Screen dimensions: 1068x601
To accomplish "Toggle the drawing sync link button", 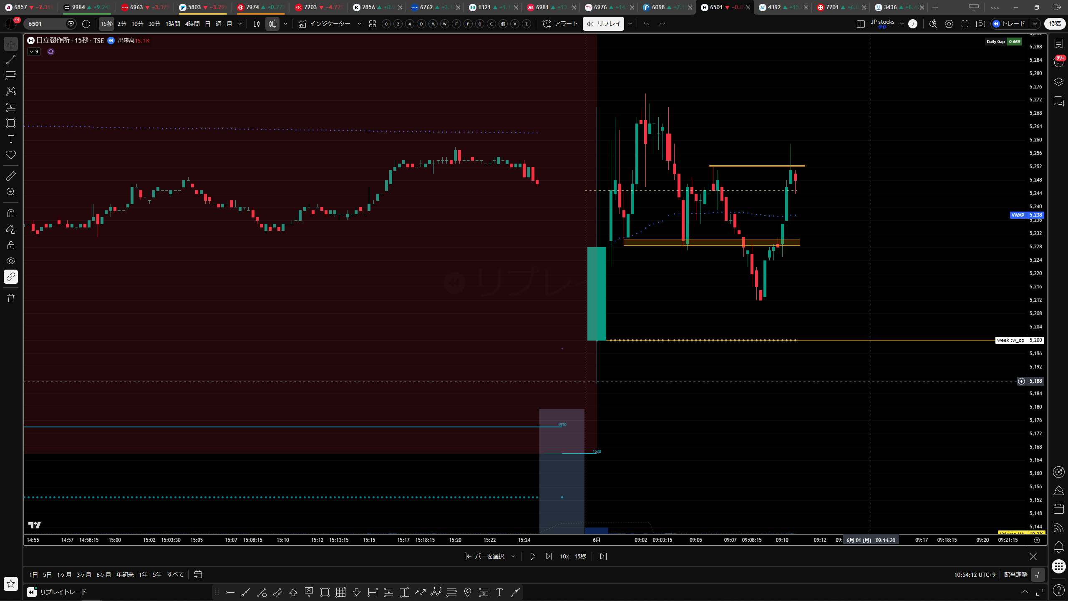I will point(11,277).
